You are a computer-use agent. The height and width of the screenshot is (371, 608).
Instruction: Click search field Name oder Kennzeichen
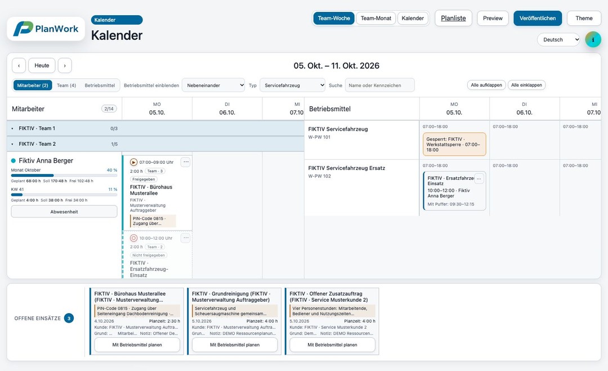click(x=379, y=85)
